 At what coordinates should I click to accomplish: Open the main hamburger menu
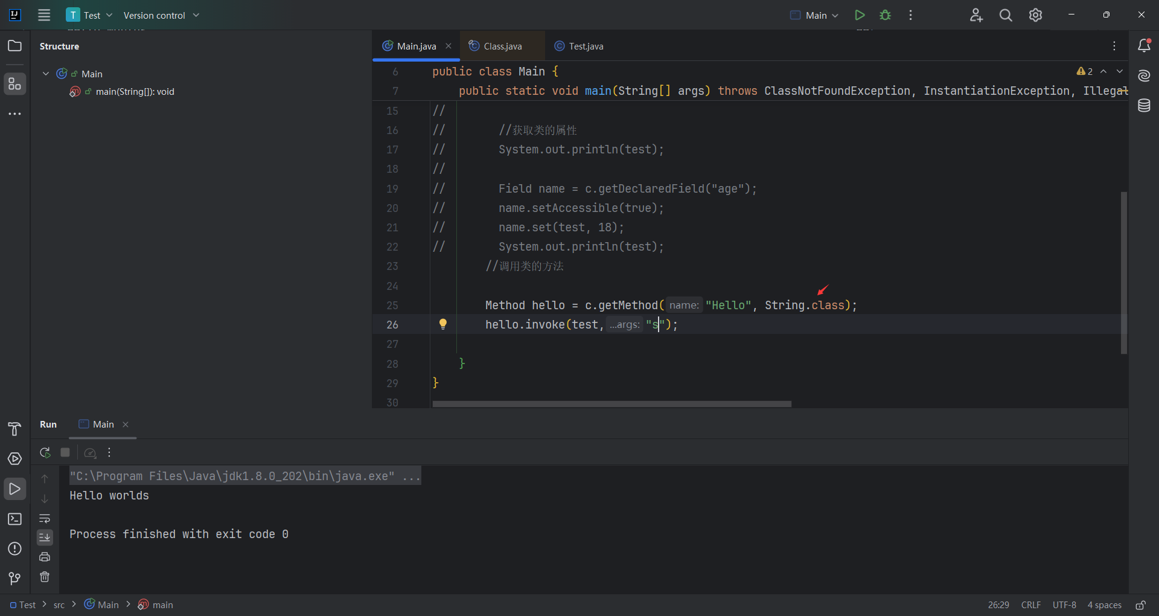(x=44, y=15)
